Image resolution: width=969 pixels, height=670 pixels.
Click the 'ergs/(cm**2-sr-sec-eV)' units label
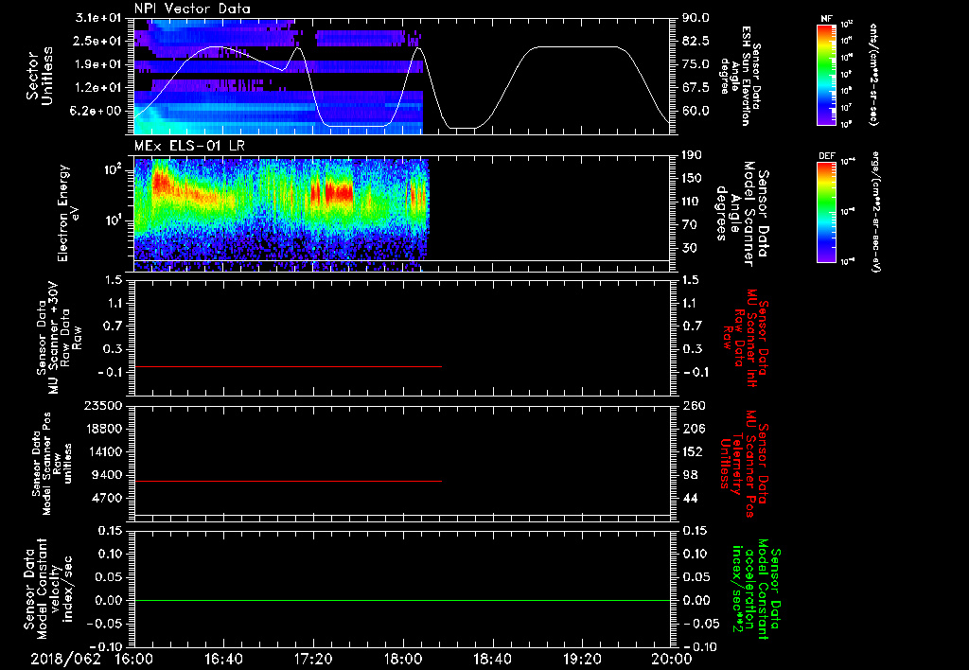(x=875, y=211)
